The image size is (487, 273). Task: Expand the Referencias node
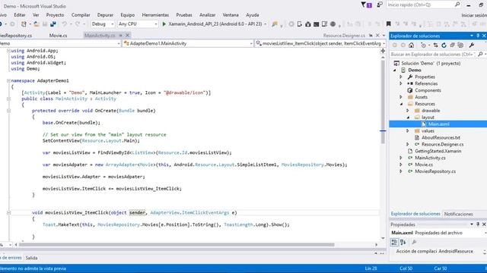pos(401,83)
